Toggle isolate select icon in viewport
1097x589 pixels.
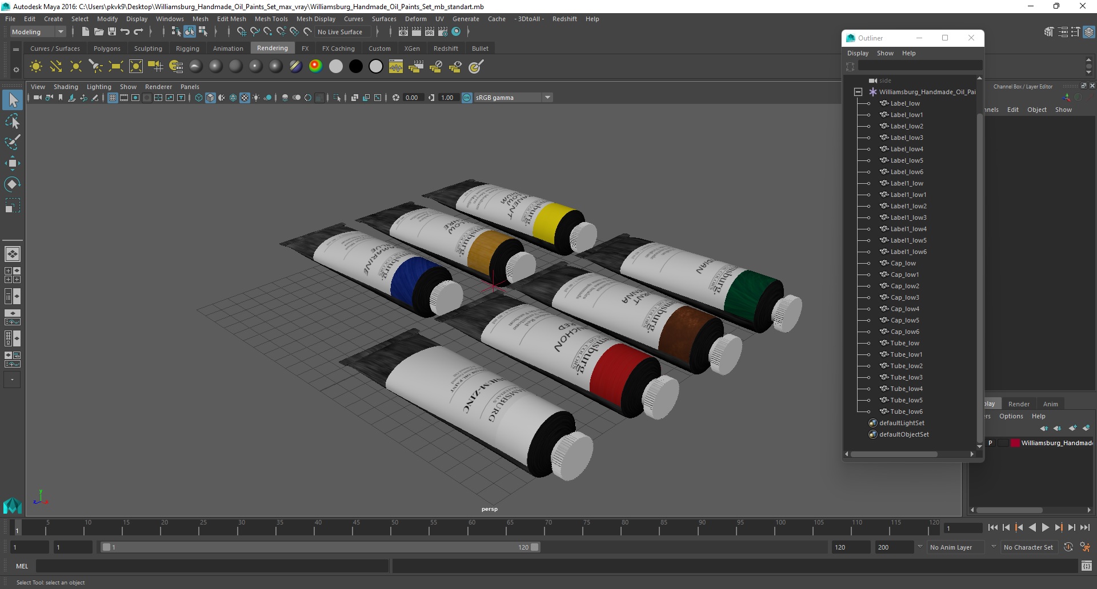tap(337, 98)
